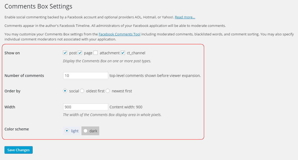
Task: Click the Width field label
Action: click(10, 107)
